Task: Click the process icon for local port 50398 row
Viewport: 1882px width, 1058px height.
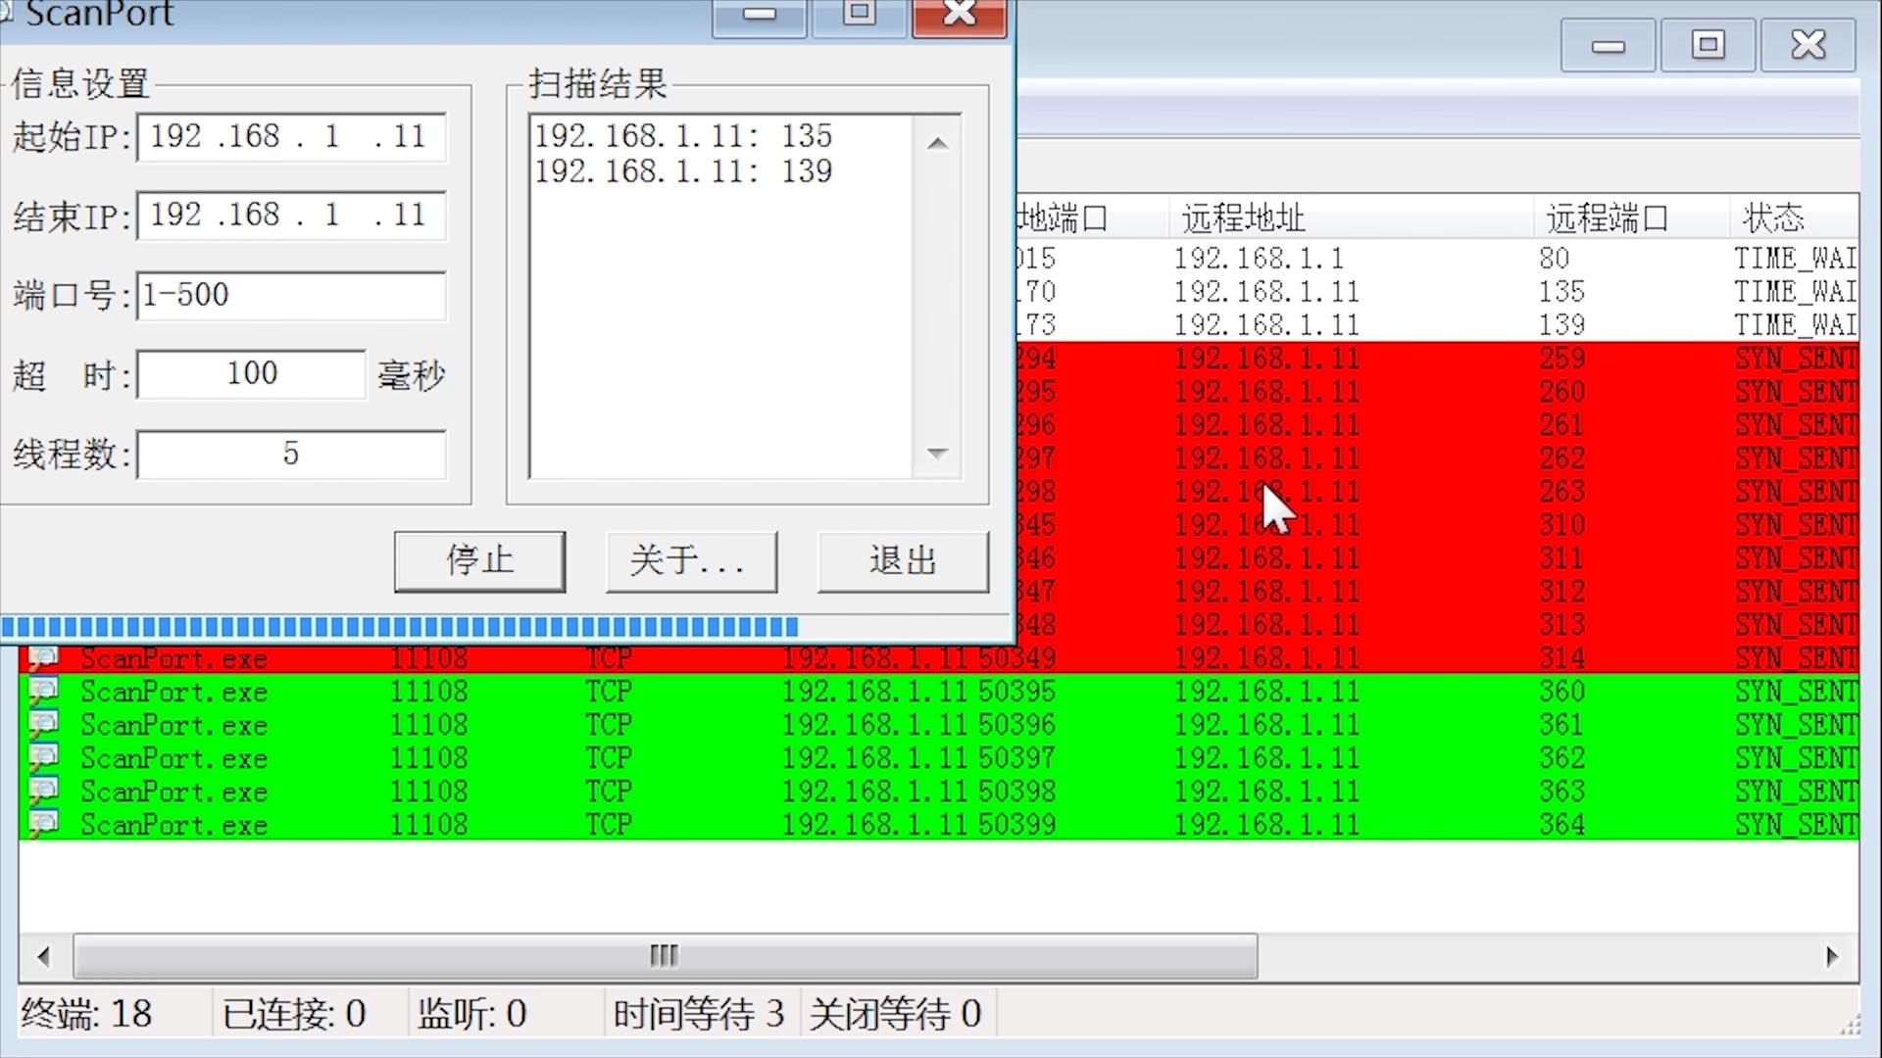Action: pyautogui.click(x=43, y=792)
